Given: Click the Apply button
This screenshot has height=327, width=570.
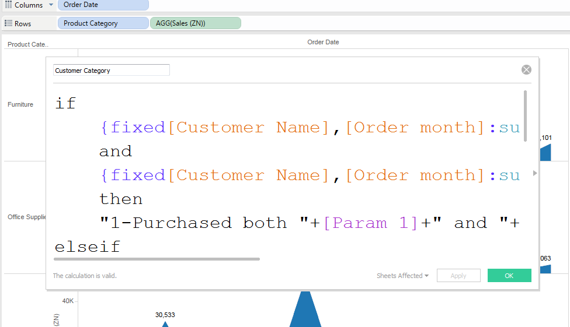Looking at the screenshot, I should (x=458, y=276).
